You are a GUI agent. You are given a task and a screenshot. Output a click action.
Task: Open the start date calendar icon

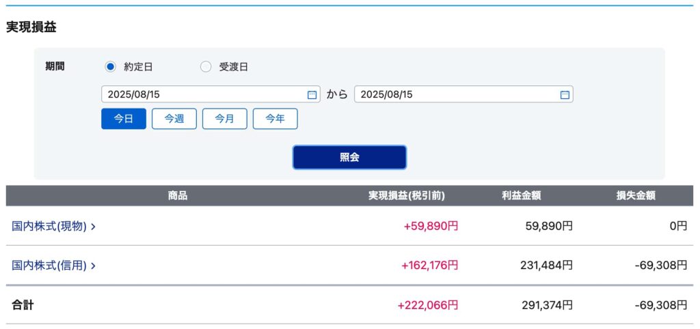[312, 94]
